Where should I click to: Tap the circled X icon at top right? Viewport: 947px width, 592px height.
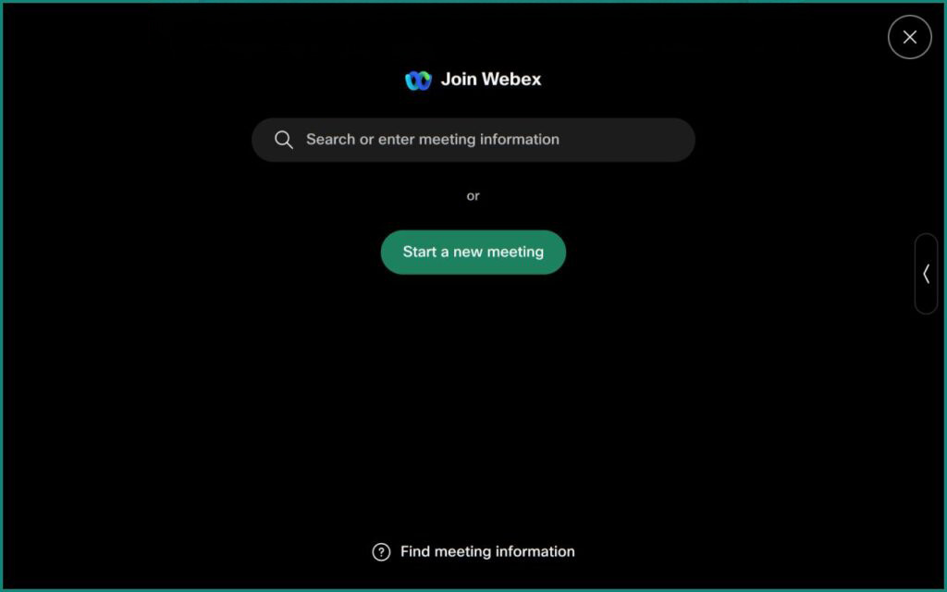coord(909,37)
